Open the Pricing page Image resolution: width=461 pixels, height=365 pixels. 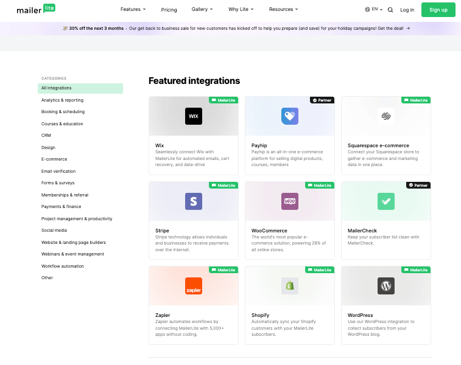(169, 10)
